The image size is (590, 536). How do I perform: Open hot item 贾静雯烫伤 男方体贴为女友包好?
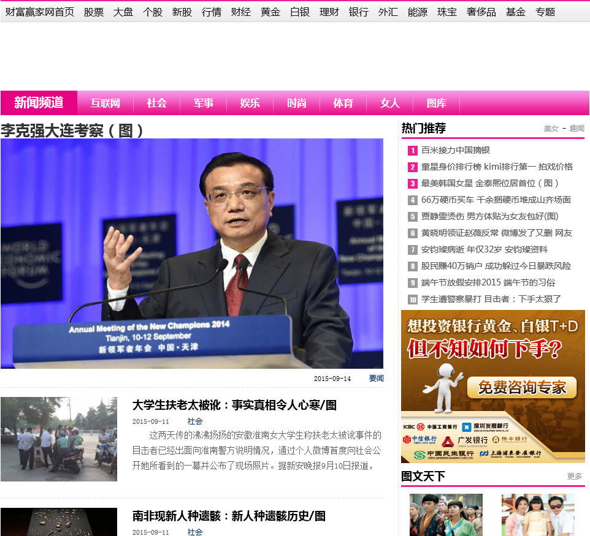click(489, 216)
